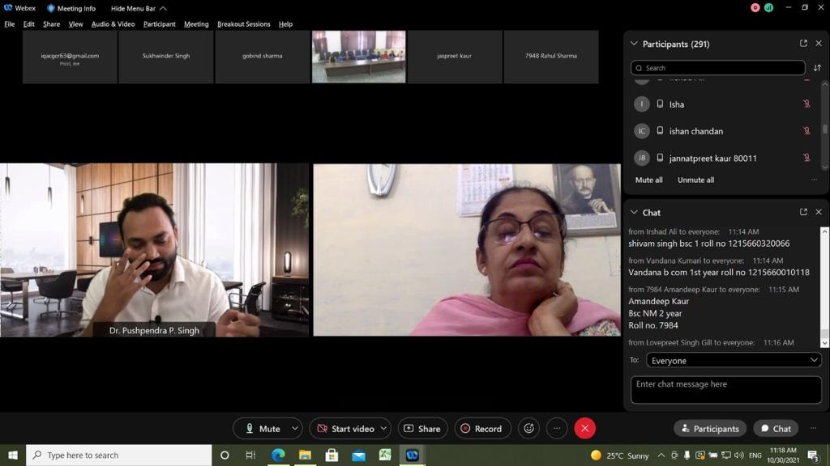Collapse the Participants panel chevron
The width and height of the screenshot is (830, 466).
pos(634,44)
